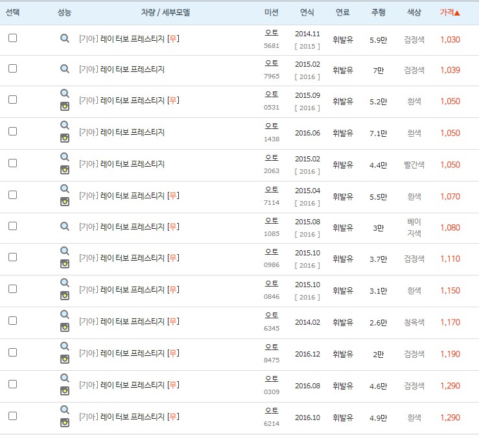Tick checkbox in row with mission 6214
Image resolution: width=479 pixels, height=435 pixels.
[12, 416]
